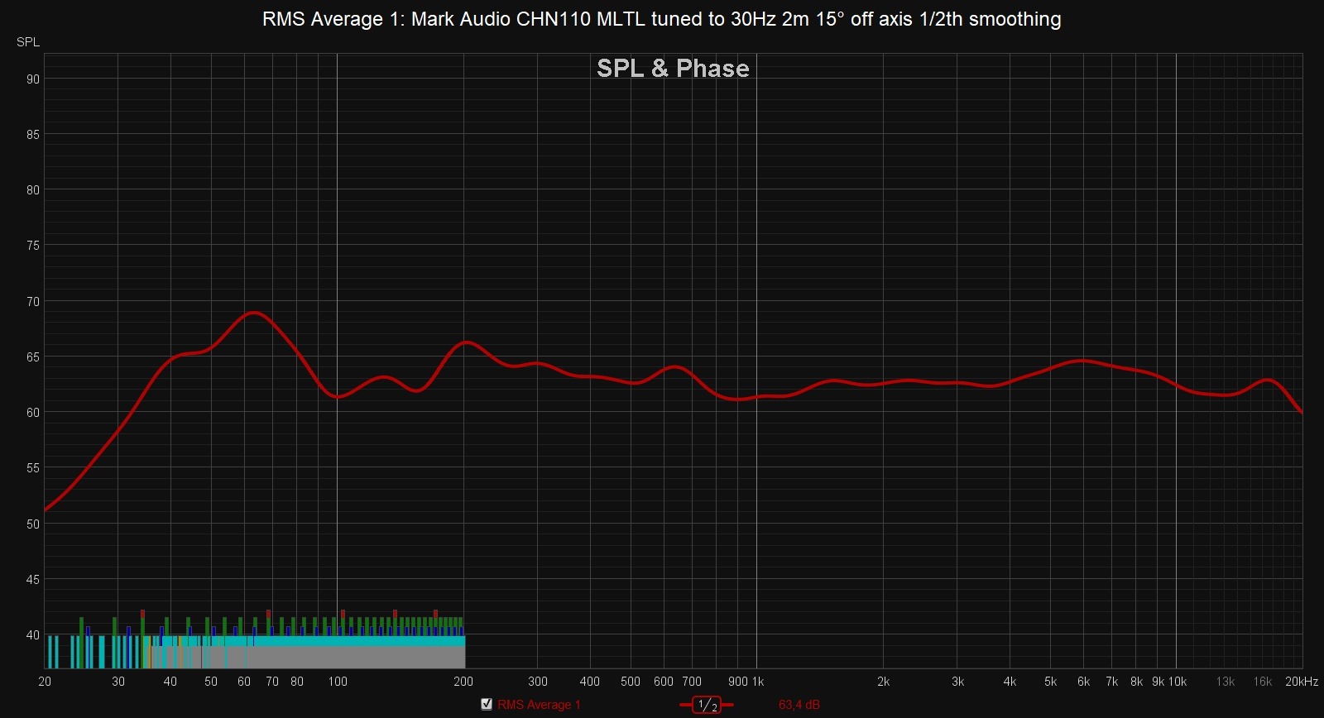Click the 2k frequency axis label
1324x718 pixels.
(884, 682)
